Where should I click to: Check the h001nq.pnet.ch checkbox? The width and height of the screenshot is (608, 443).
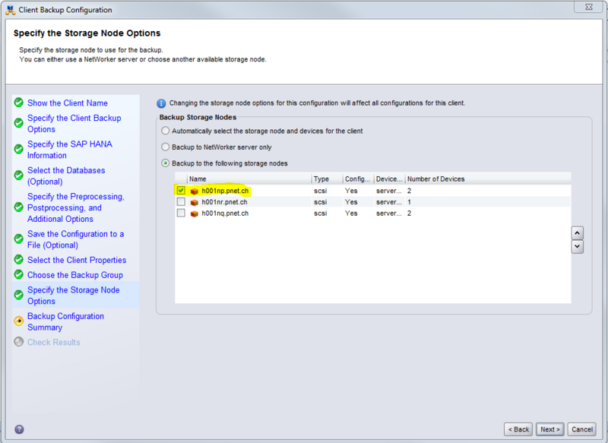[181, 214]
